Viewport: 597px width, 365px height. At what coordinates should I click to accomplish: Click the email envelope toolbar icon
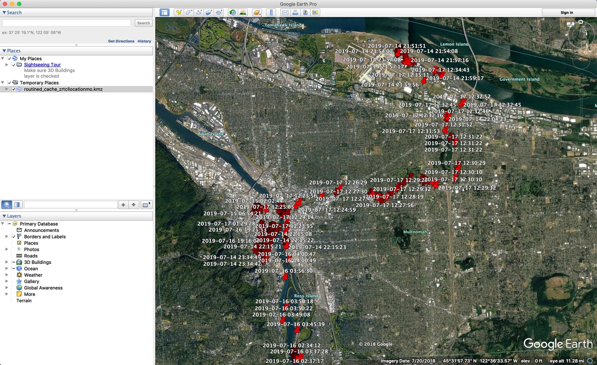pos(285,12)
